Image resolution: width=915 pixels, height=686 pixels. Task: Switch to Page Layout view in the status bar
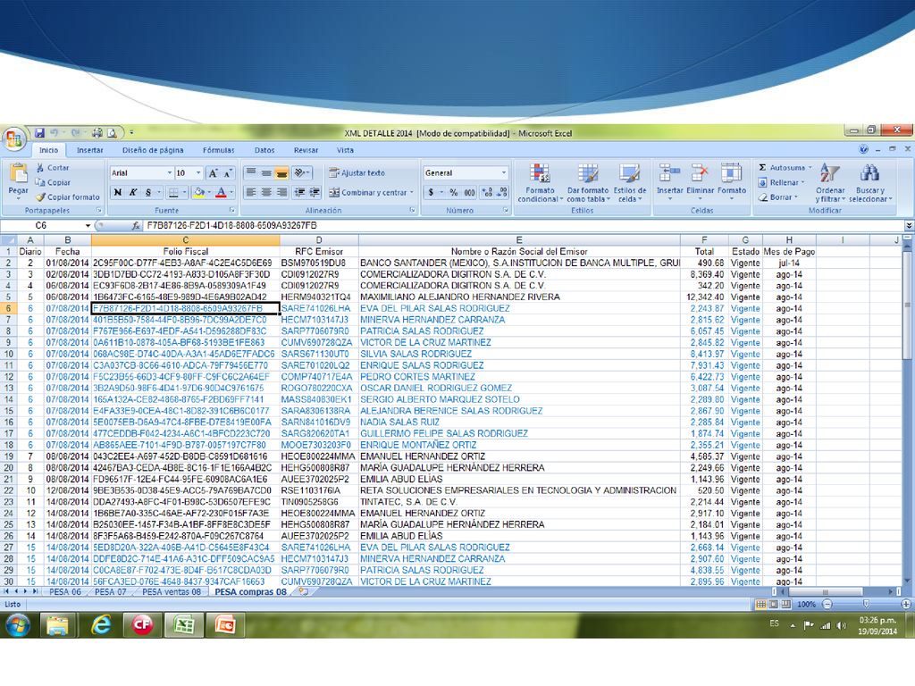[x=774, y=605]
